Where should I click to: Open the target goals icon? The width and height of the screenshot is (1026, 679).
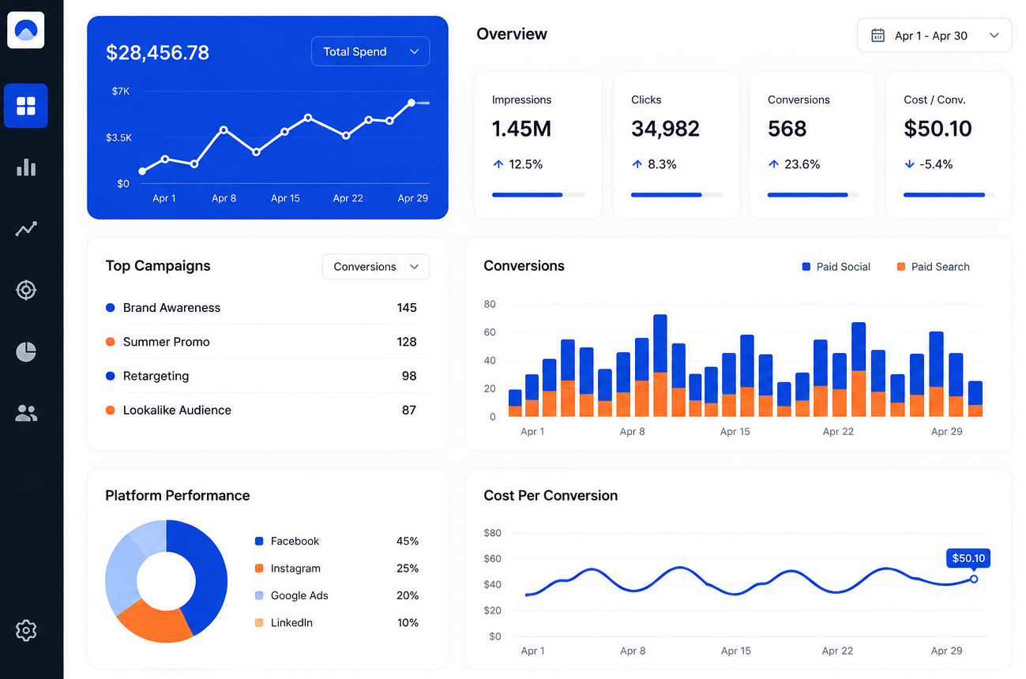pos(26,290)
